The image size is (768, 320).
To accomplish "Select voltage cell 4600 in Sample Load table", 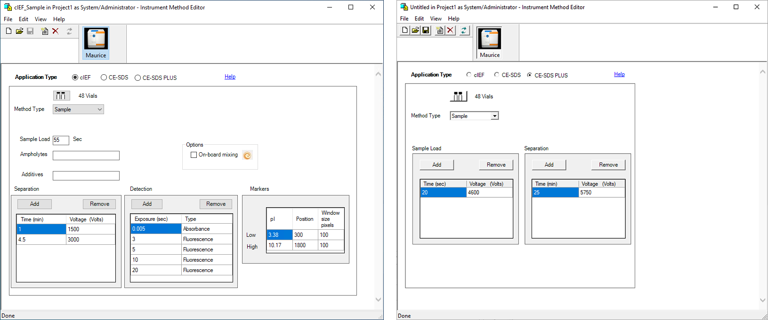I will [489, 193].
